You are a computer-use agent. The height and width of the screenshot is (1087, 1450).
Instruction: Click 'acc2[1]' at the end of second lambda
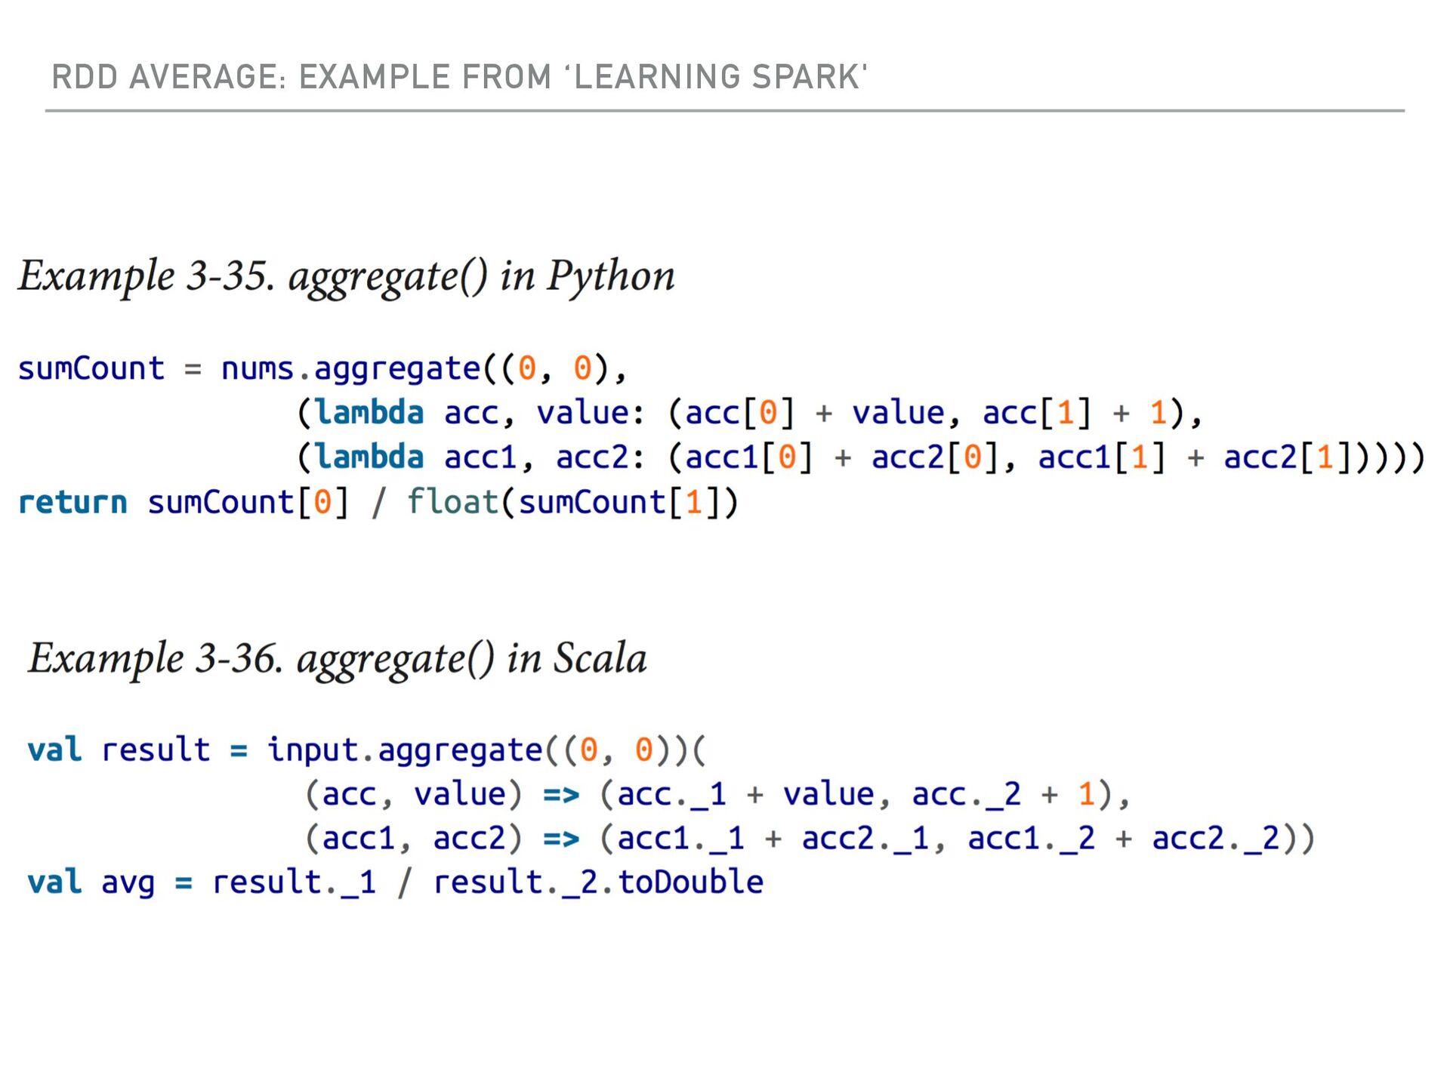point(1286,457)
